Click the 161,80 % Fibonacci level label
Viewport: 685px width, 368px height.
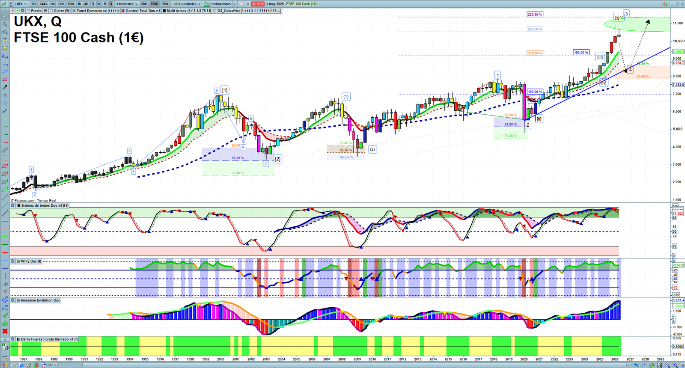pyautogui.click(x=535, y=53)
